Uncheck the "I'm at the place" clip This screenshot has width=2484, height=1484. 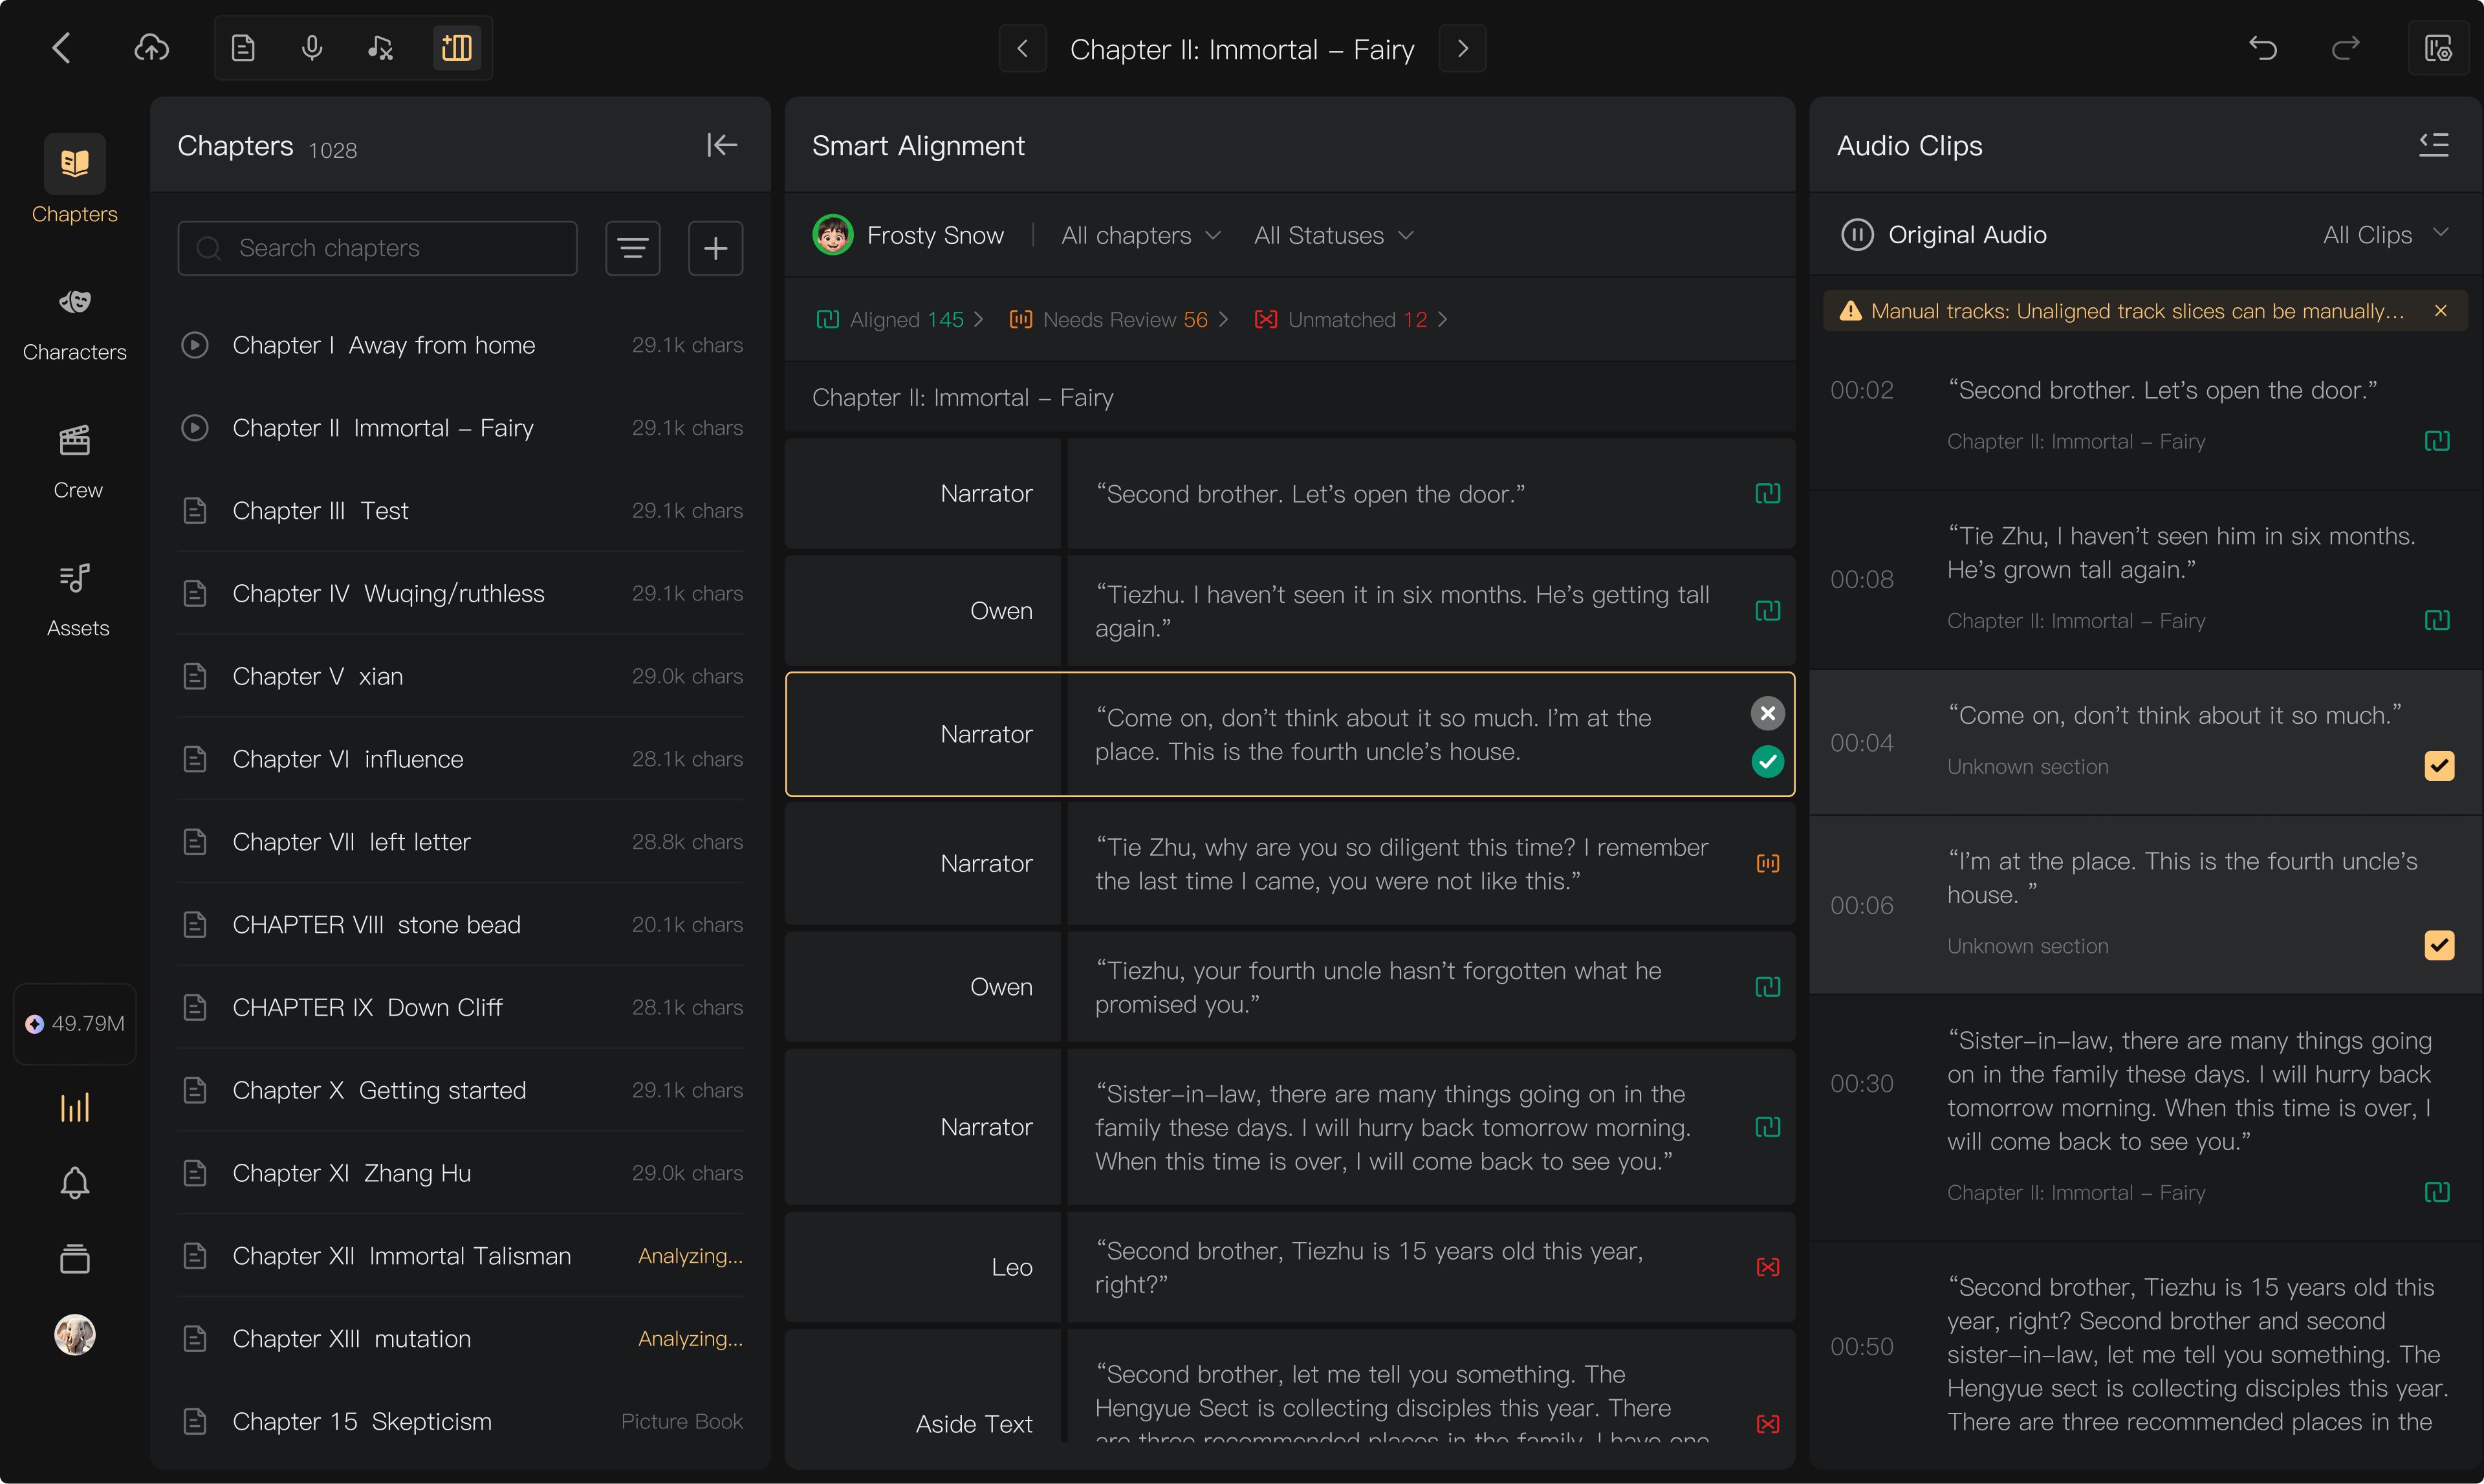click(x=2439, y=945)
